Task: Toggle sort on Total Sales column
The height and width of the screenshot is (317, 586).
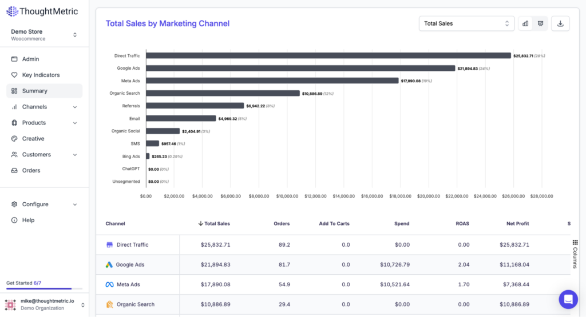Action: coord(213,223)
